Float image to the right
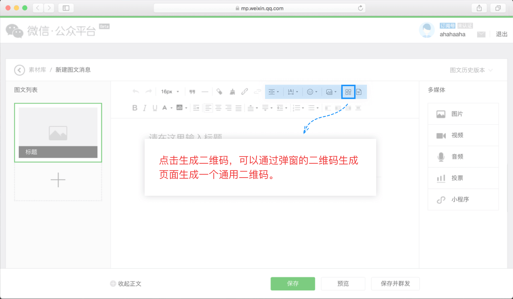Screen dimensions: 513x299 pyautogui.click(x=348, y=107)
